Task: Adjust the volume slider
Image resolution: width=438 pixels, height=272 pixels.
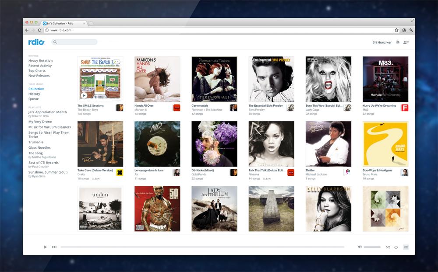Action: 372,247
